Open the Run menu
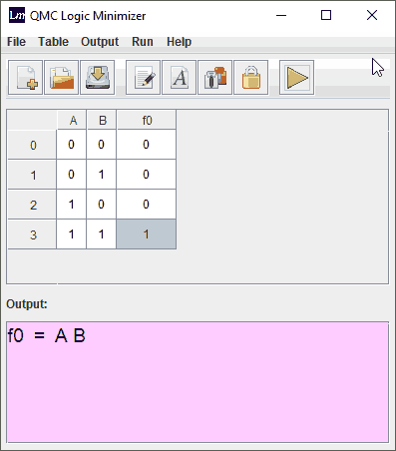396x451 pixels. coord(143,42)
